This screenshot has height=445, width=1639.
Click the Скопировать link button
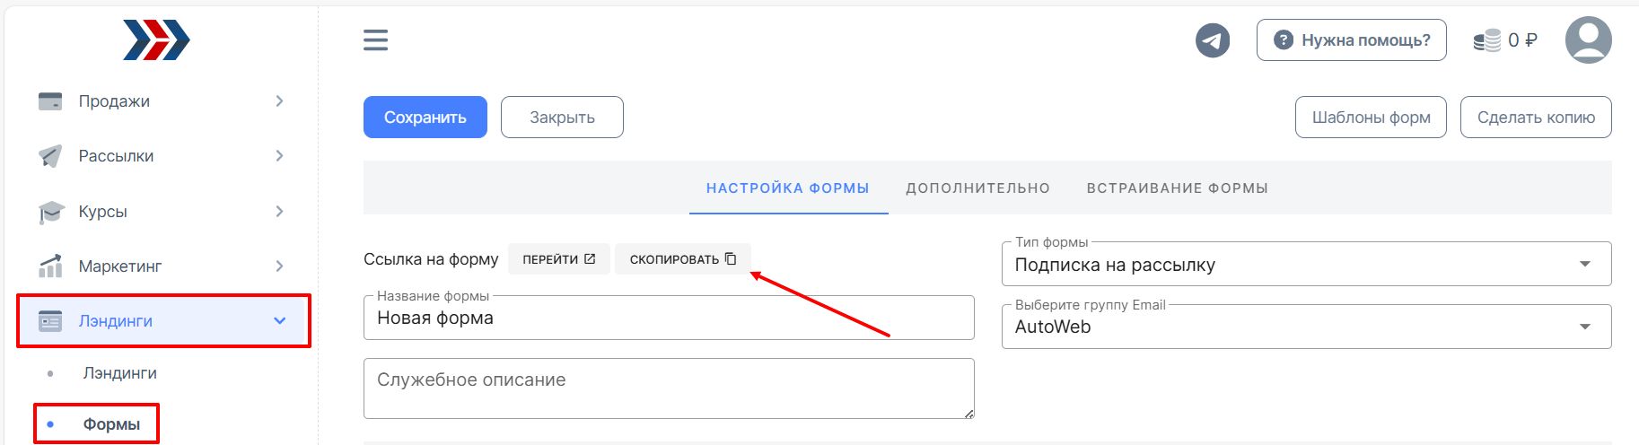(x=683, y=259)
